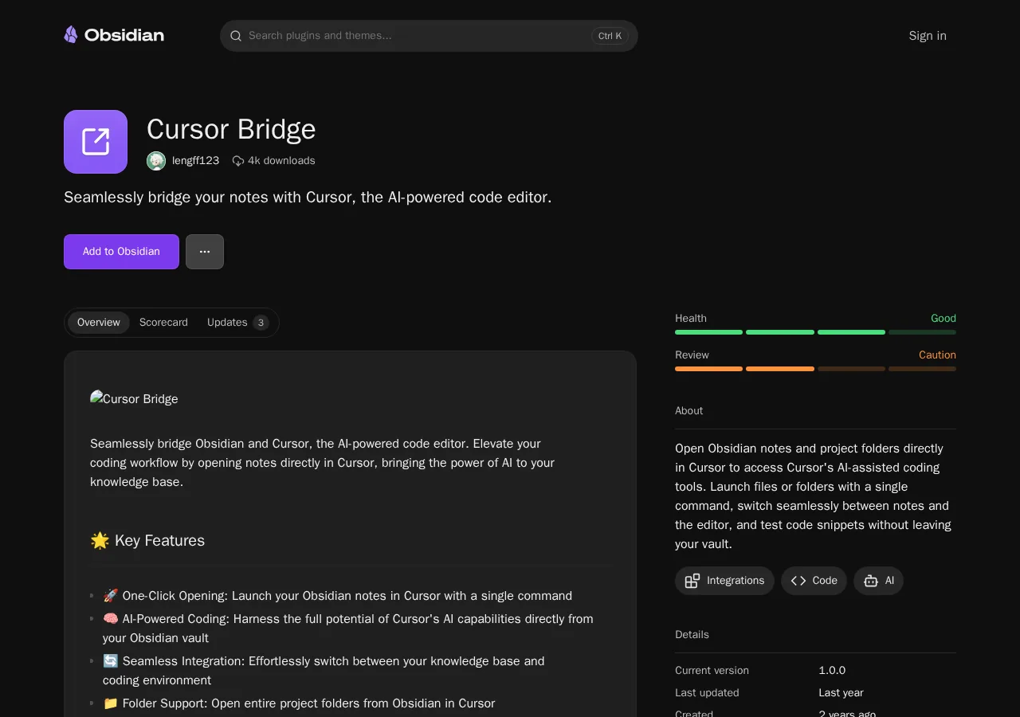The height and width of the screenshot is (717, 1020).
Task: Click the Integrations tag icon
Action: click(x=692, y=581)
